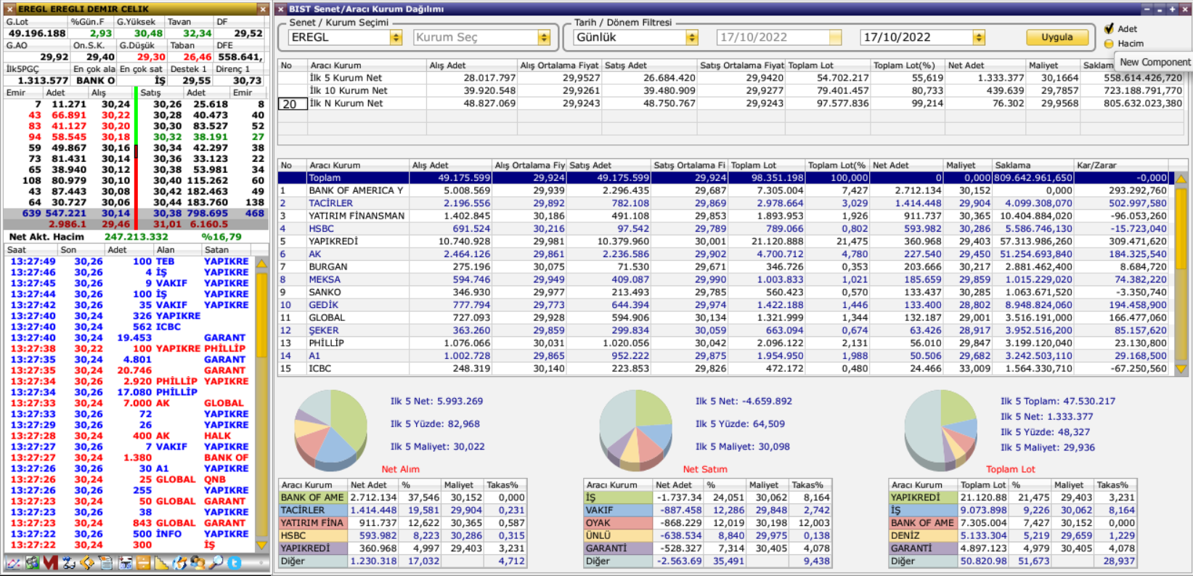This screenshot has height=576, width=1193.
Task: Open the people users icon
Action: tap(198, 563)
